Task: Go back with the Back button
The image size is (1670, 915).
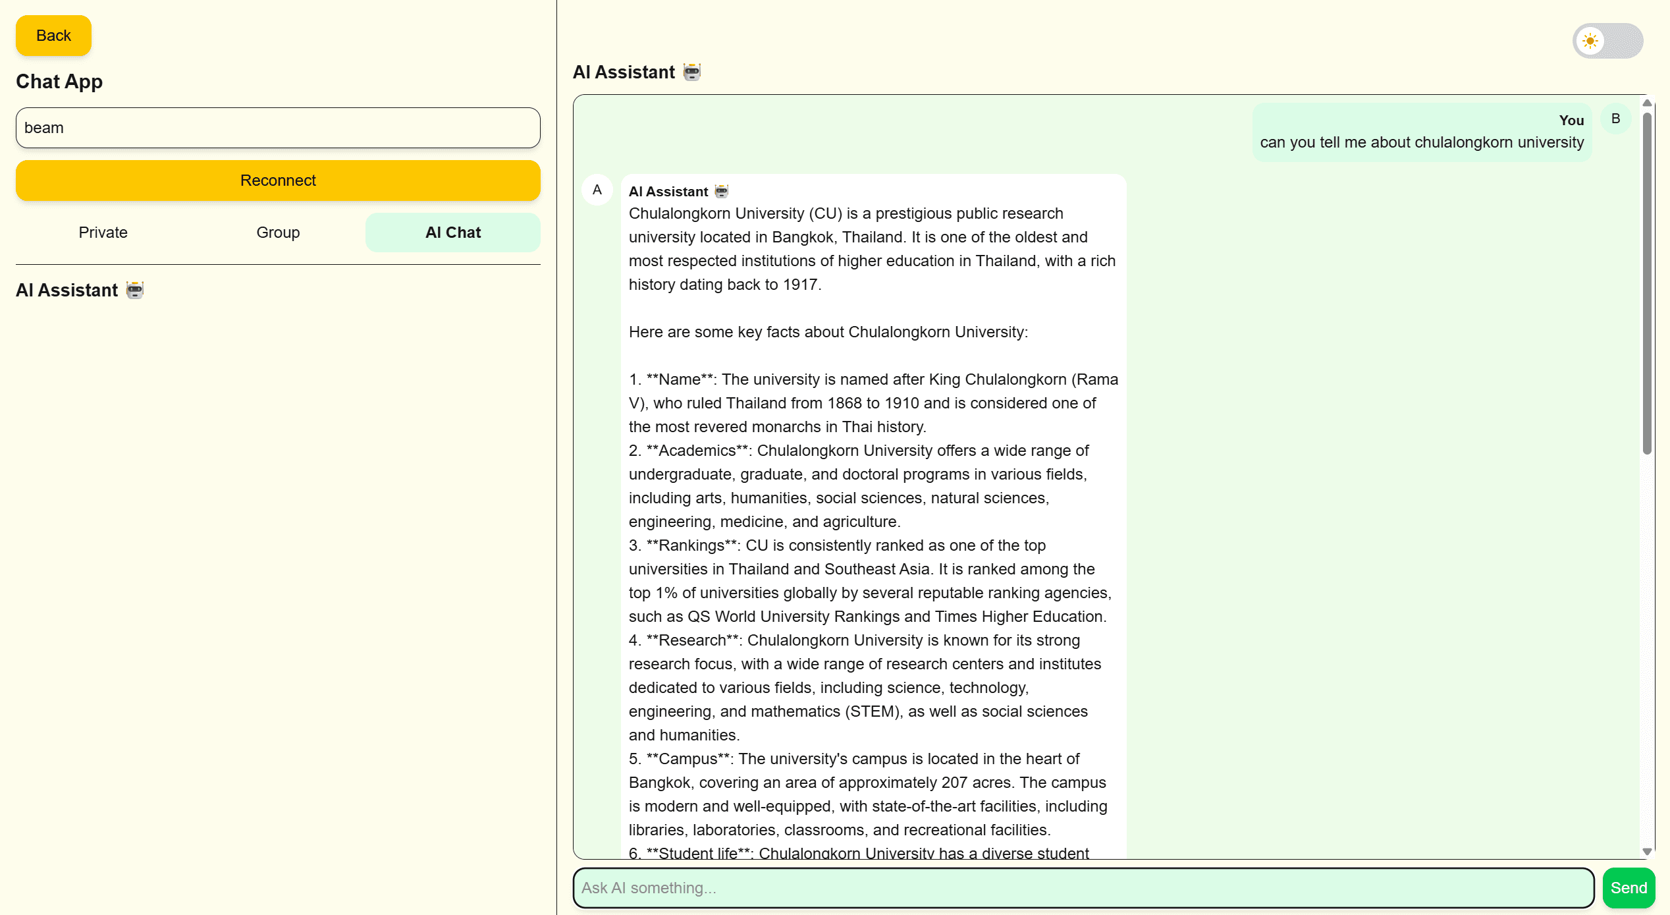Action: tap(53, 36)
